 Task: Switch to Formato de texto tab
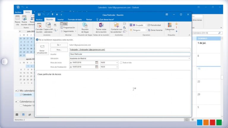pyautogui.click(x=75, y=20)
